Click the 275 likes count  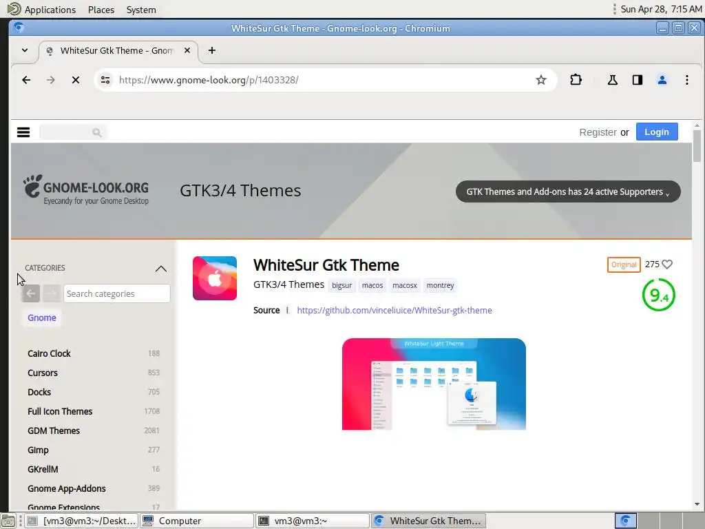point(652,264)
